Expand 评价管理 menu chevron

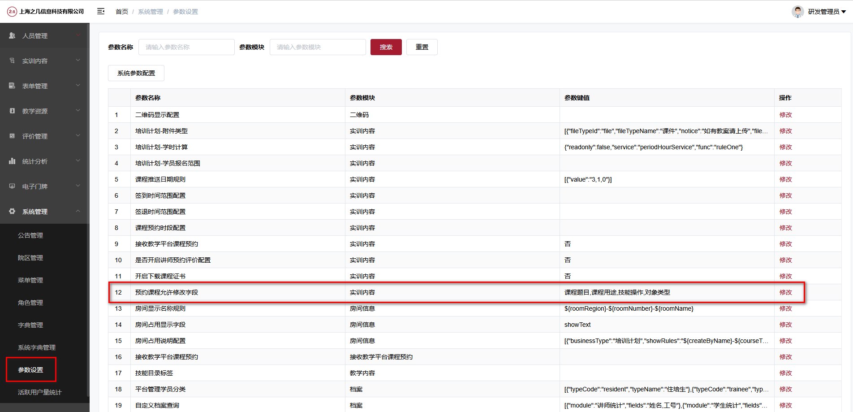tap(78, 135)
